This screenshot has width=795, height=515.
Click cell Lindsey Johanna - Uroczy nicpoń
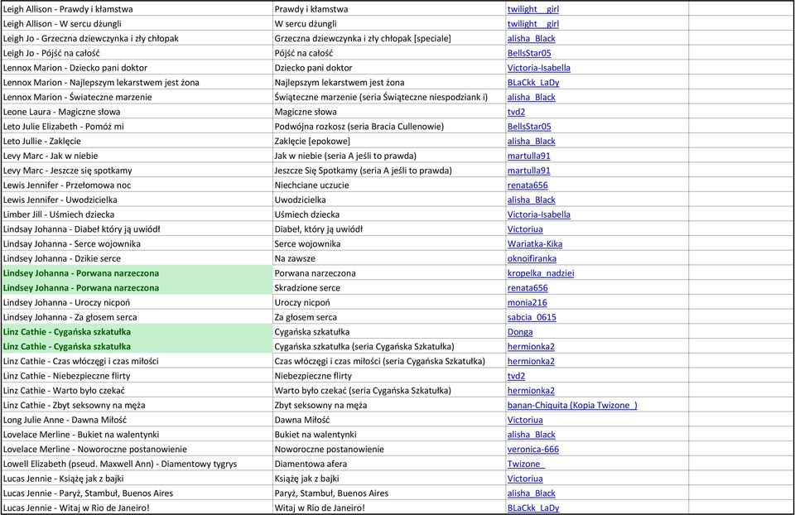coord(137,303)
